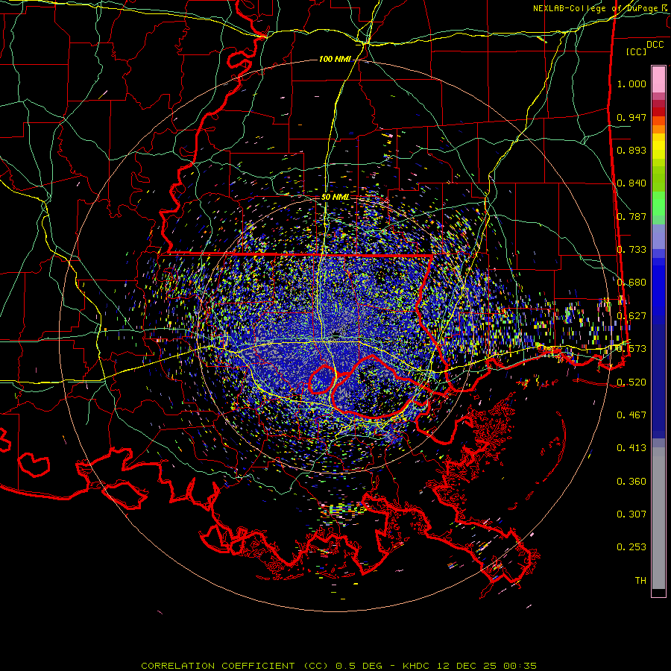Click the 0.787 scale value
This screenshot has width=671, height=671.
[631, 216]
